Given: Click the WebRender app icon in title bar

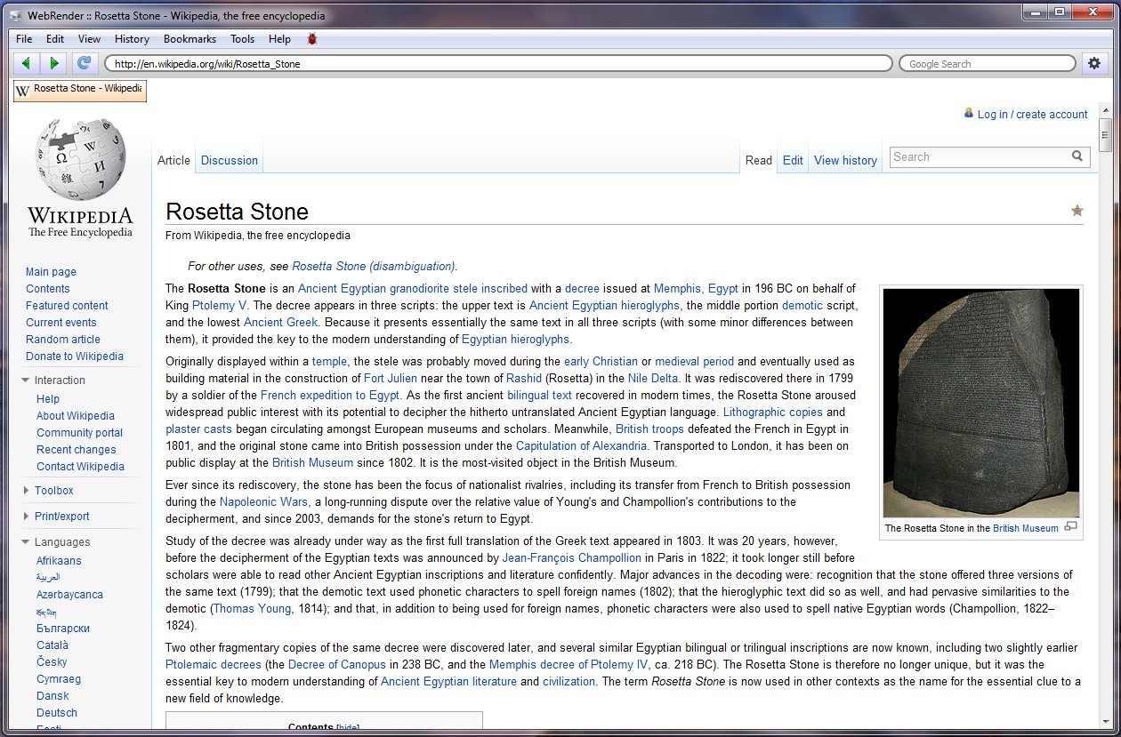Looking at the screenshot, I should click(x=15, y=16).
